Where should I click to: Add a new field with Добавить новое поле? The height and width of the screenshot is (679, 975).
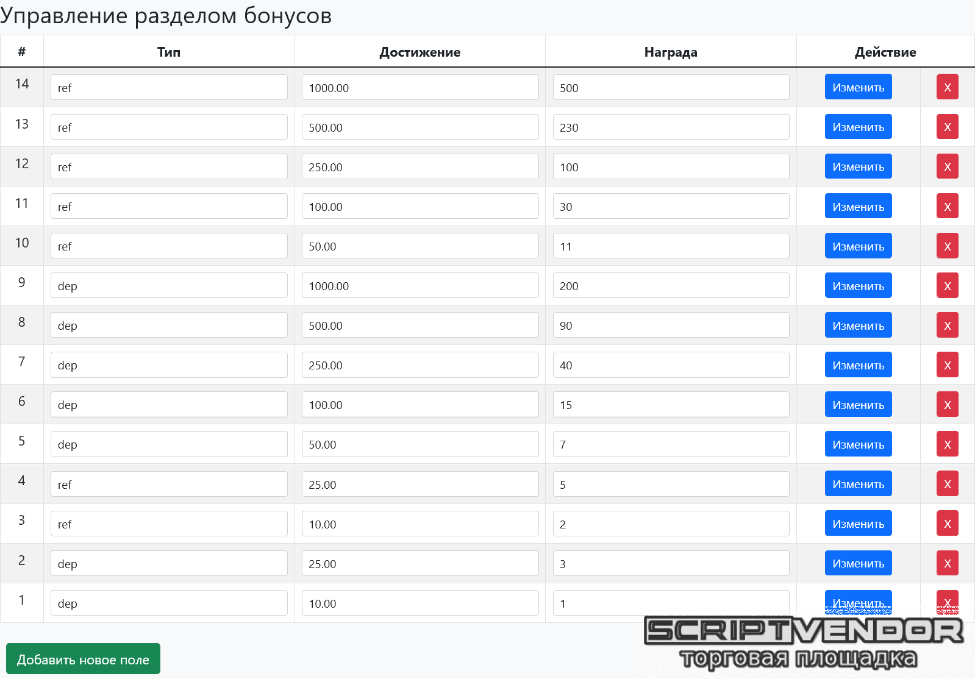coord(83,659)
